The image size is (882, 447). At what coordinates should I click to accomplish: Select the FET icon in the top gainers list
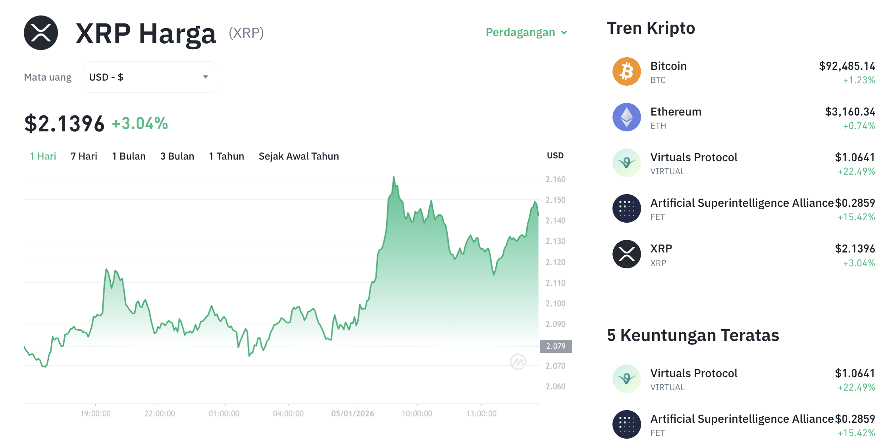627,424
